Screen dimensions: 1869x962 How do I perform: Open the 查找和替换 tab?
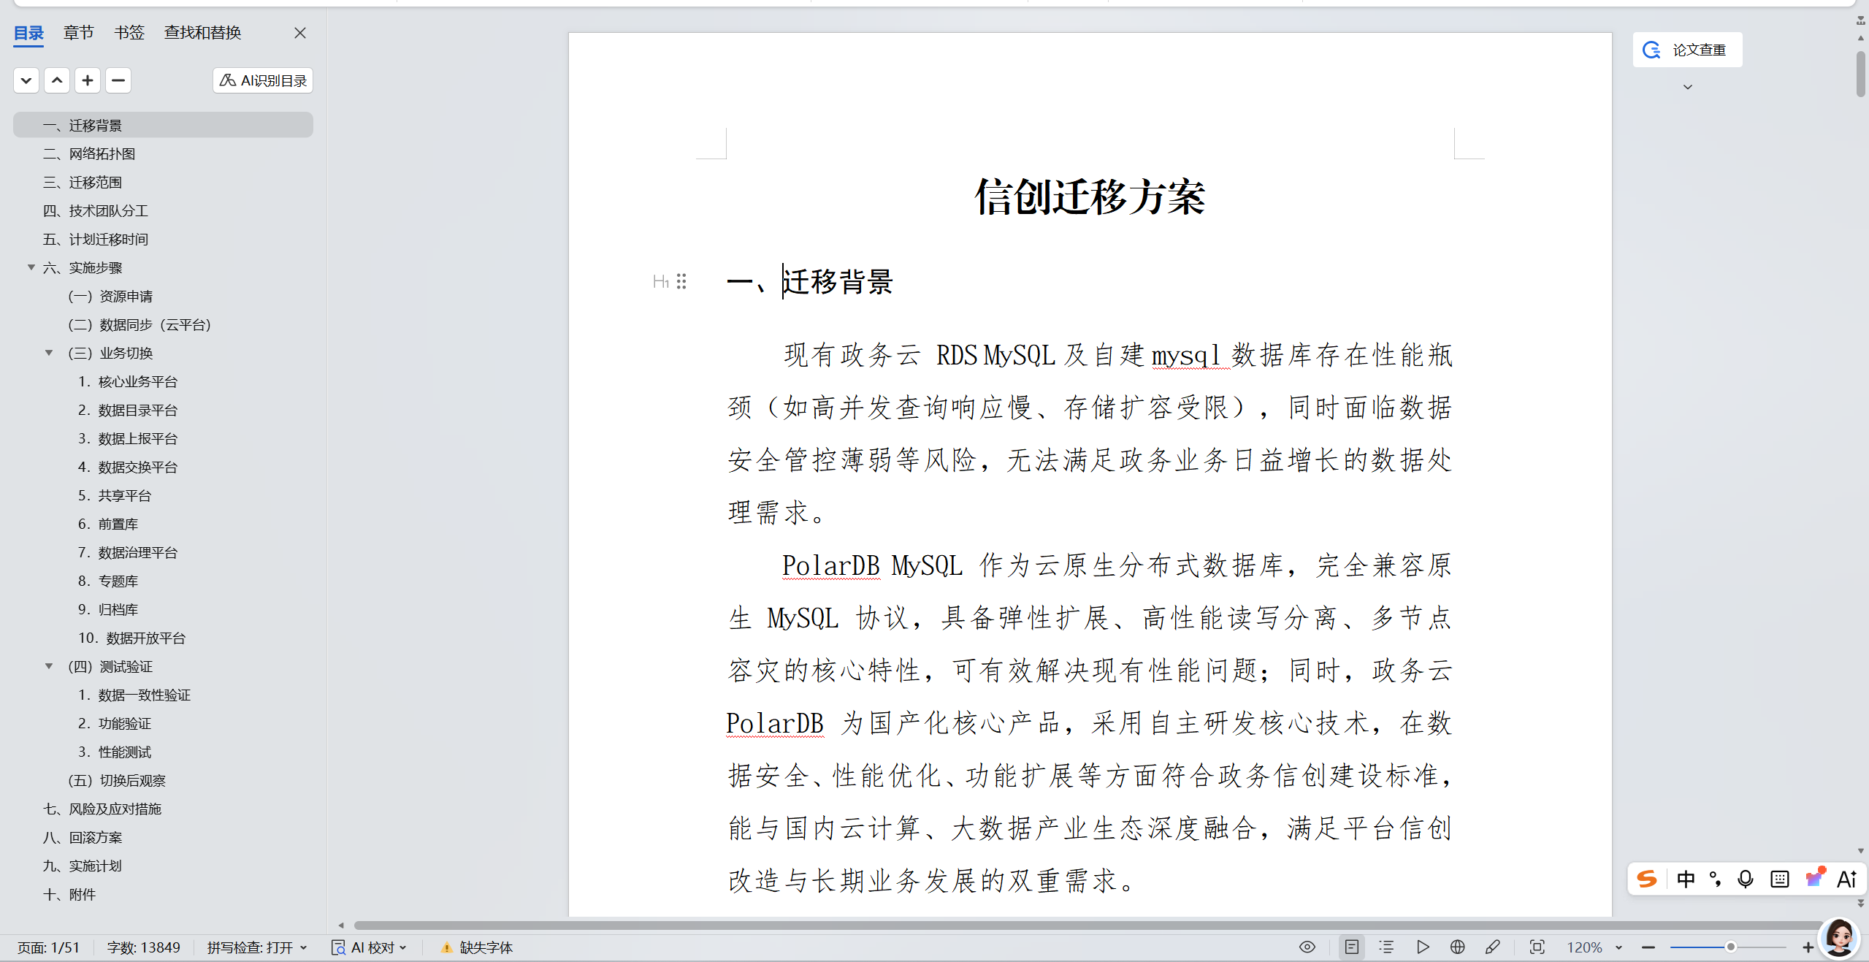tap(202, 33)
